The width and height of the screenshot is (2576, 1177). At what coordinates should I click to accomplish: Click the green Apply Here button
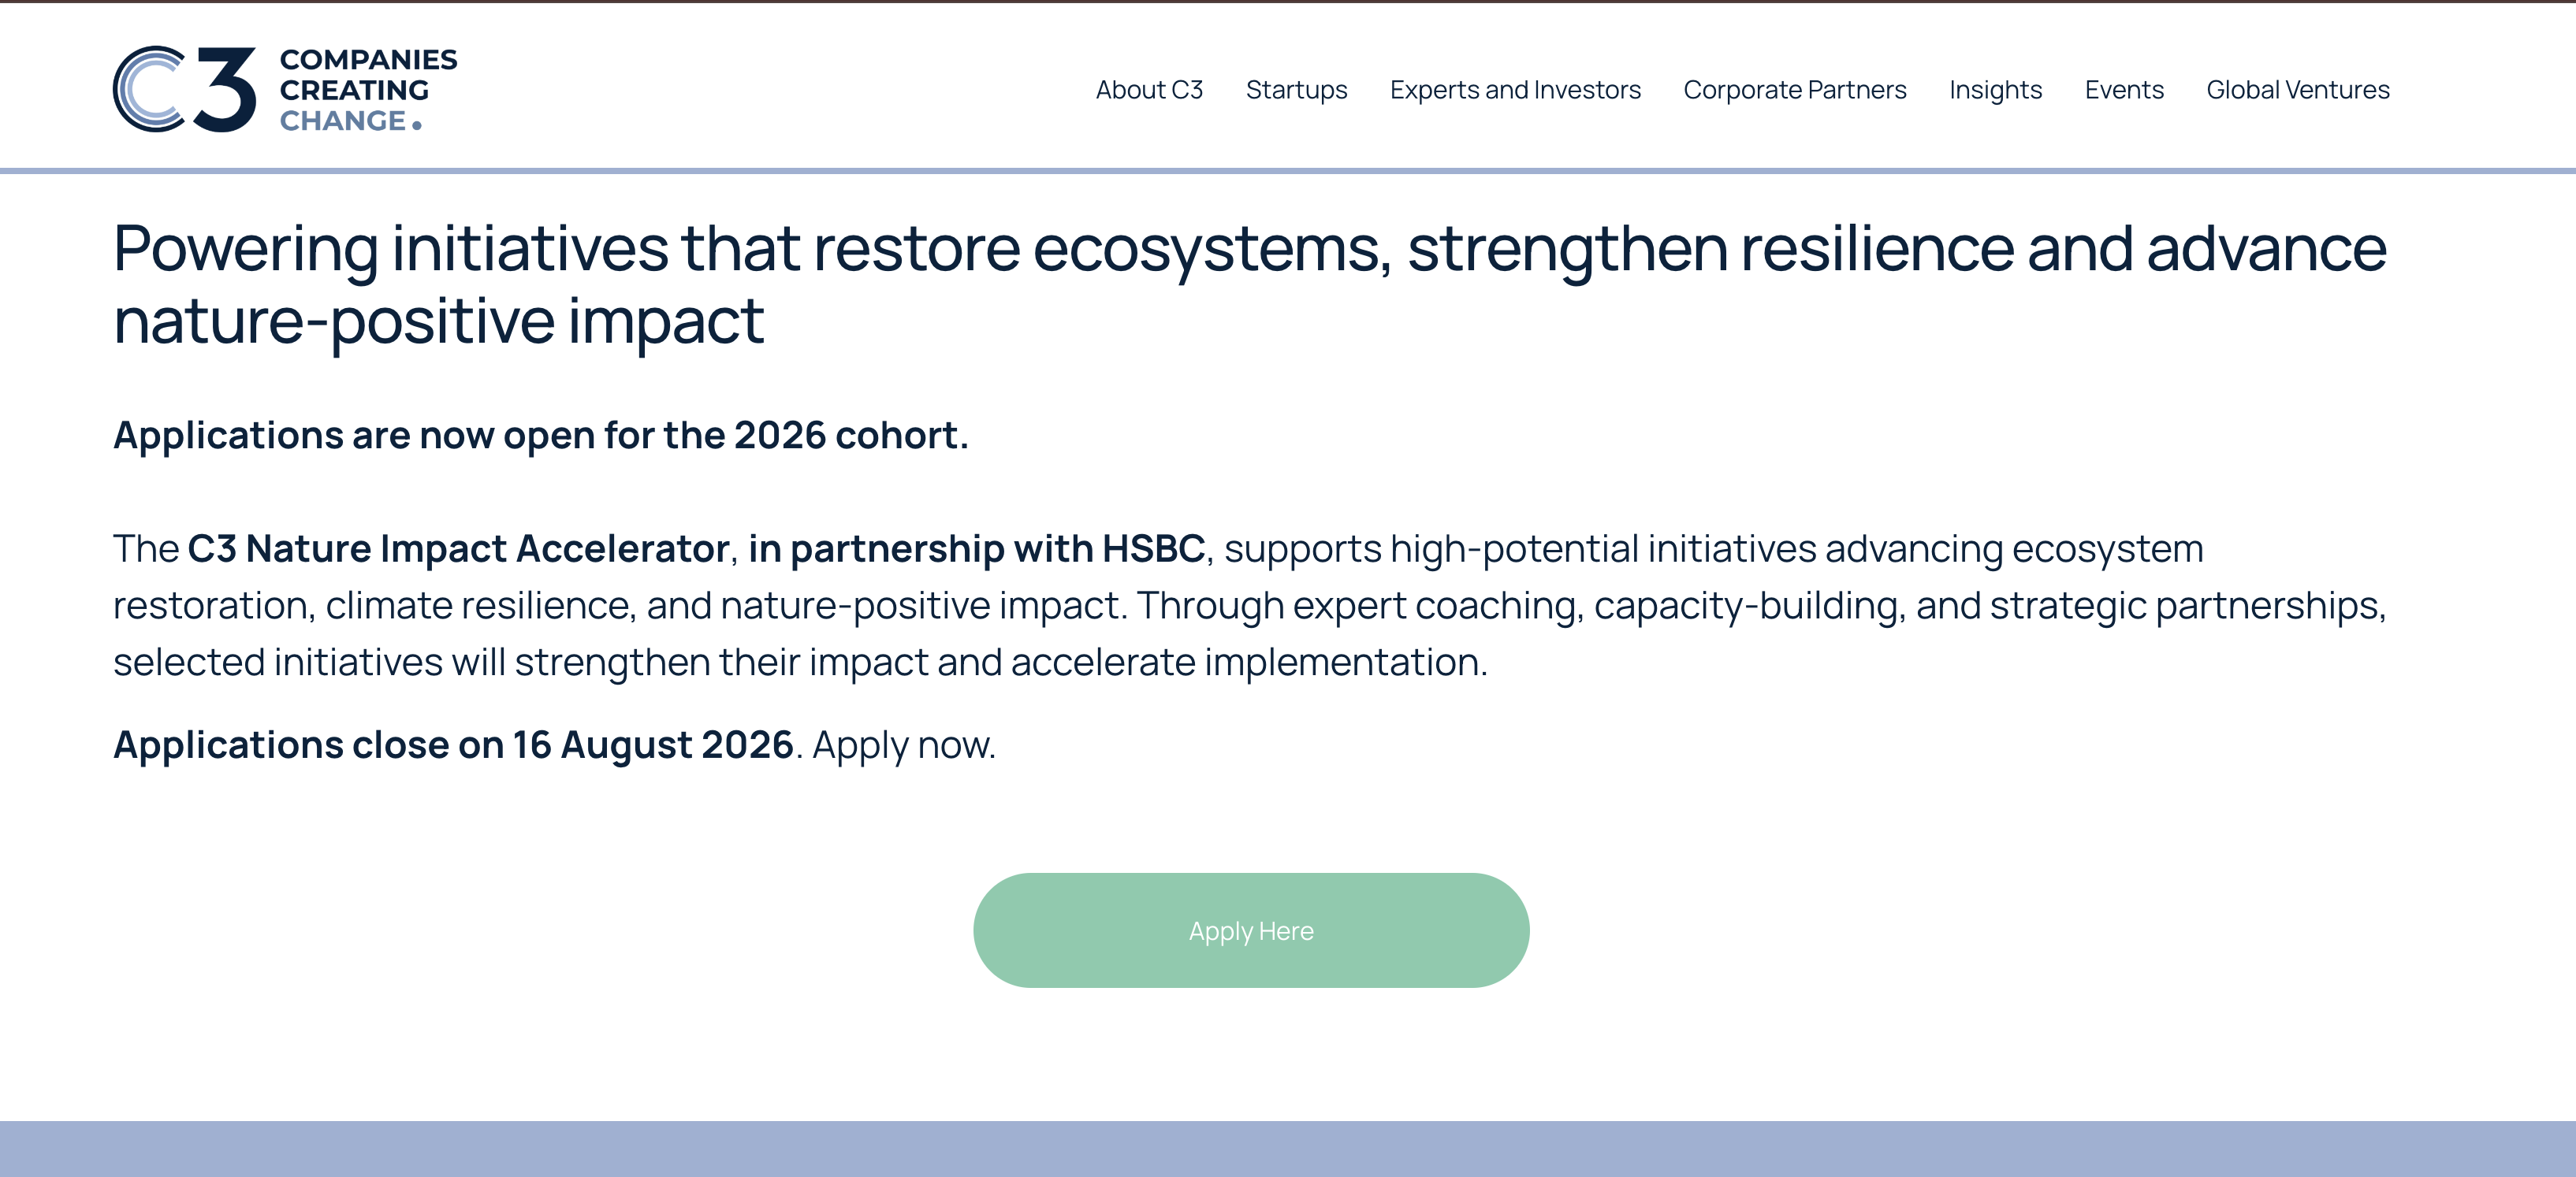1251,930
